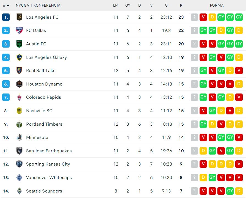The image size is (246, 198).
Task: Click FC Dallas's first green GY form badge
Action: tap(203, 30)
